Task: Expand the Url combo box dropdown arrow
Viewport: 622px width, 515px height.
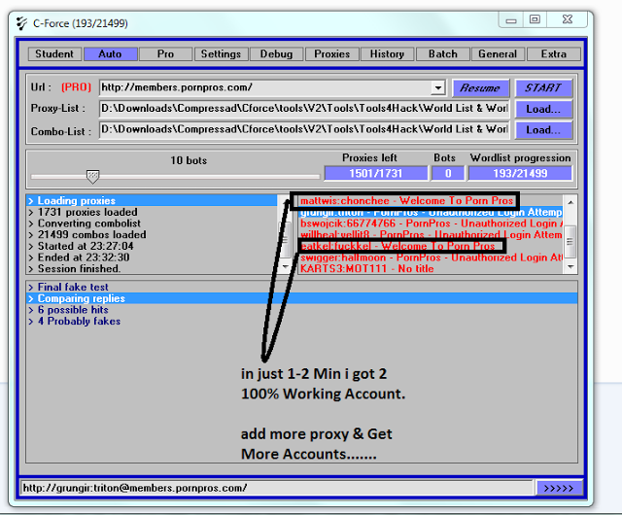Action: [x=438, y=87]
